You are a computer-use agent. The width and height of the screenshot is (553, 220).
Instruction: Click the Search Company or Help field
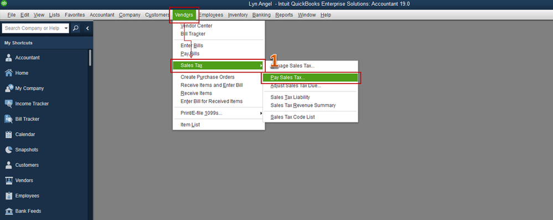[33, 28]
